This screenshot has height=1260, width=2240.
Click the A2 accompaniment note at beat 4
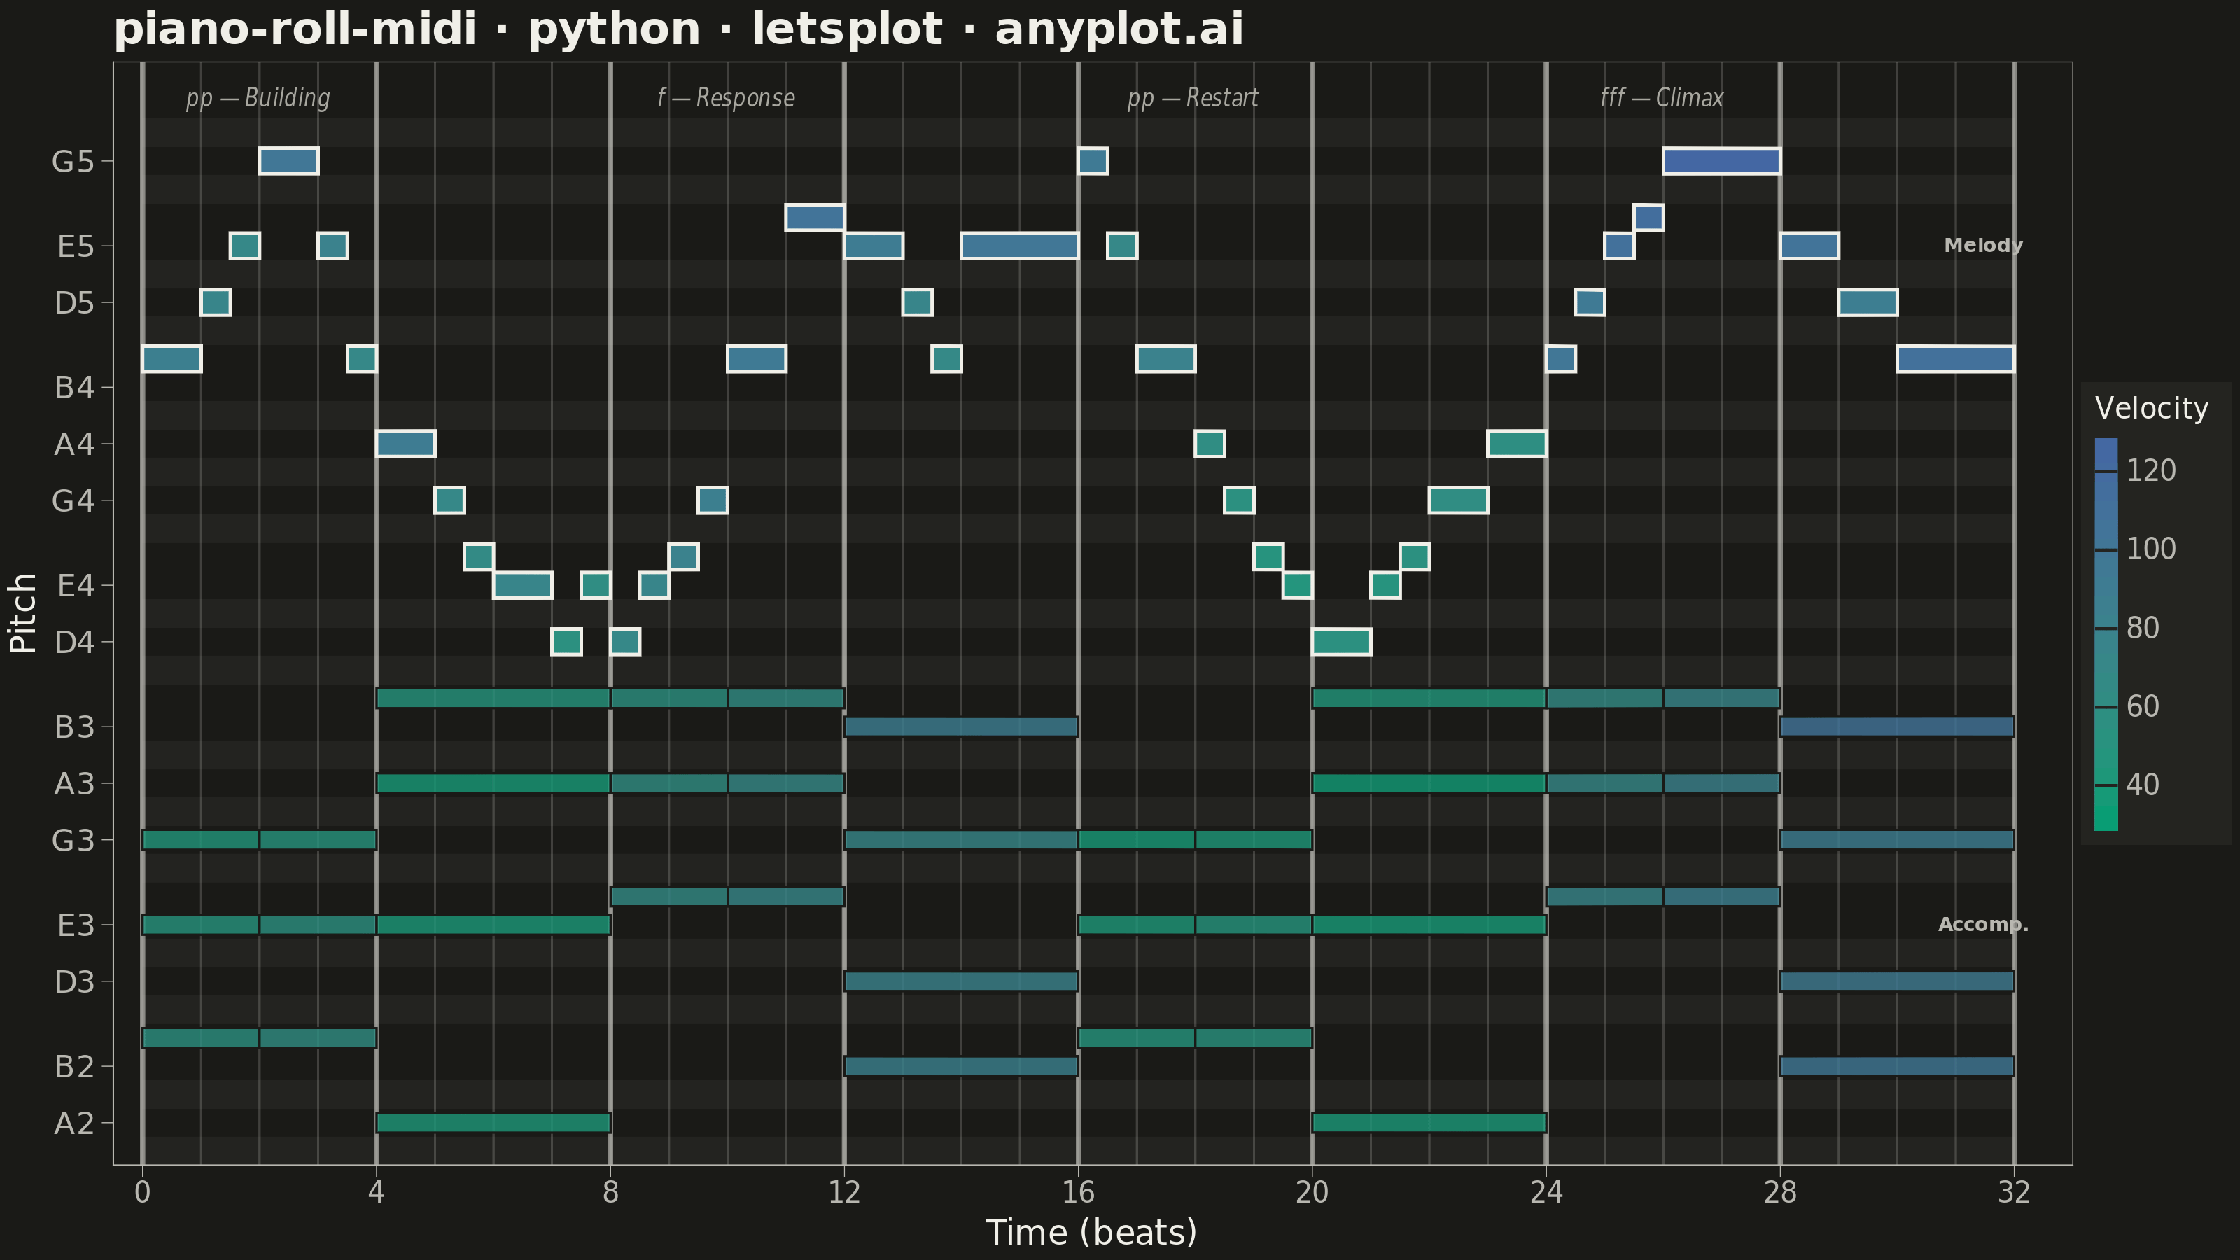[493, 1123]
